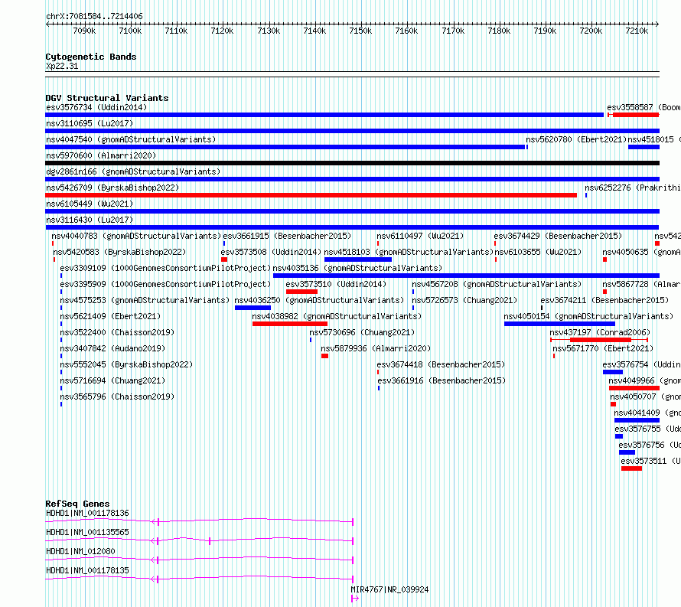Viewport: 681px width, 607px height.
Task: Select the esv3573508 (Uddin2014) label
Action: coord(271,252)
